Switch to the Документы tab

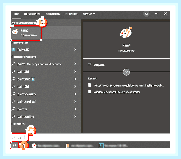[53, 14]
